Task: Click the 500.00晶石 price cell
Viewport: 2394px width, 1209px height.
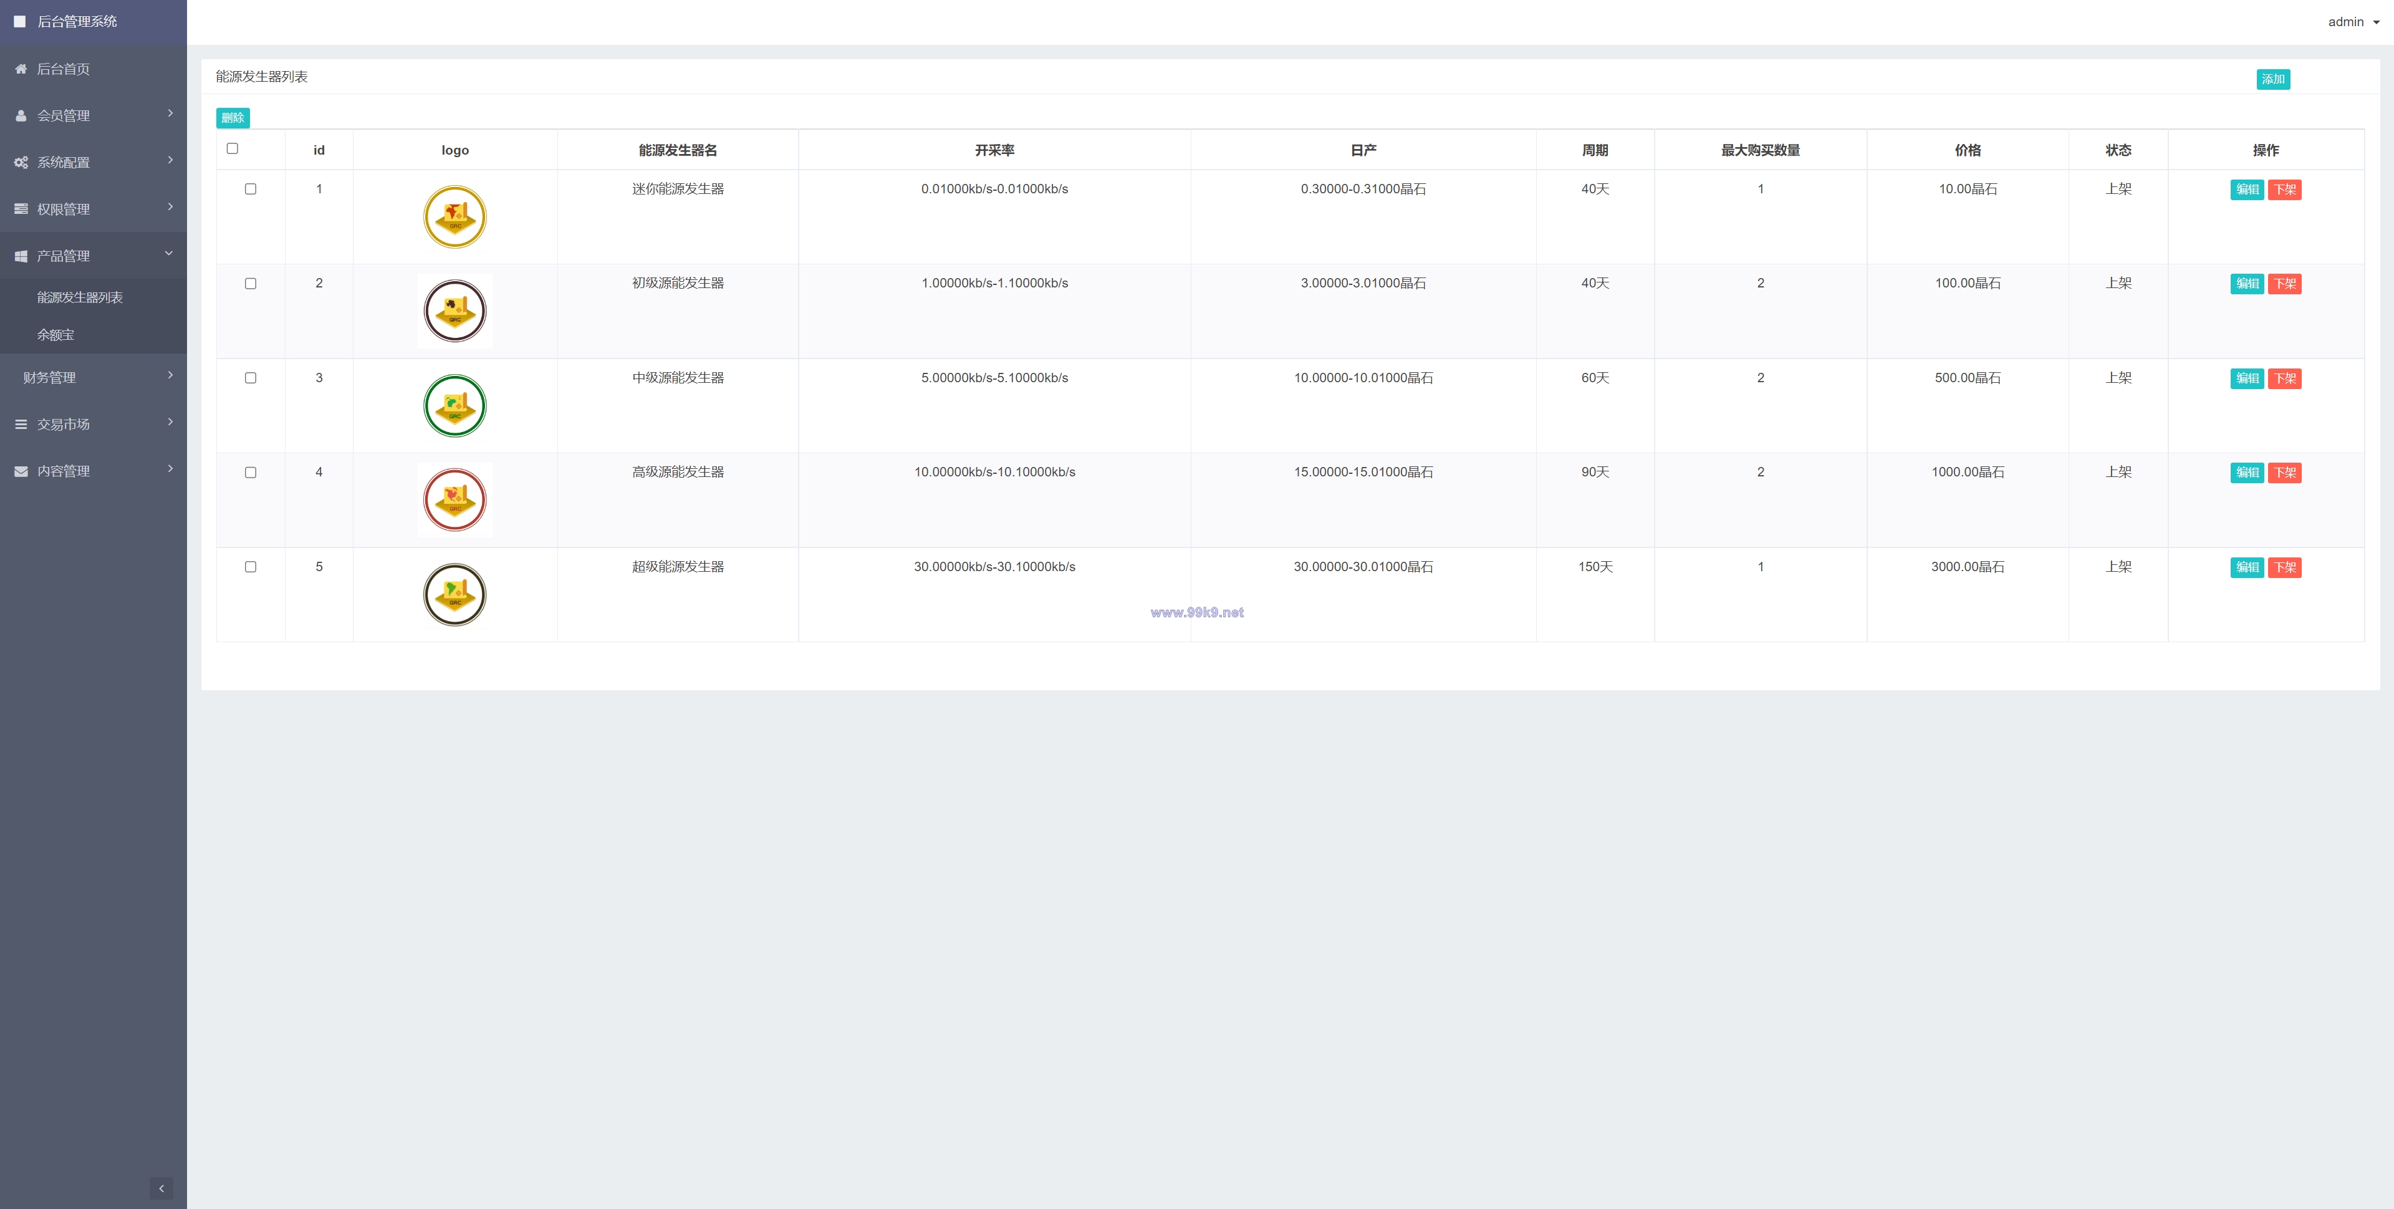Action: pos(1968,378)
